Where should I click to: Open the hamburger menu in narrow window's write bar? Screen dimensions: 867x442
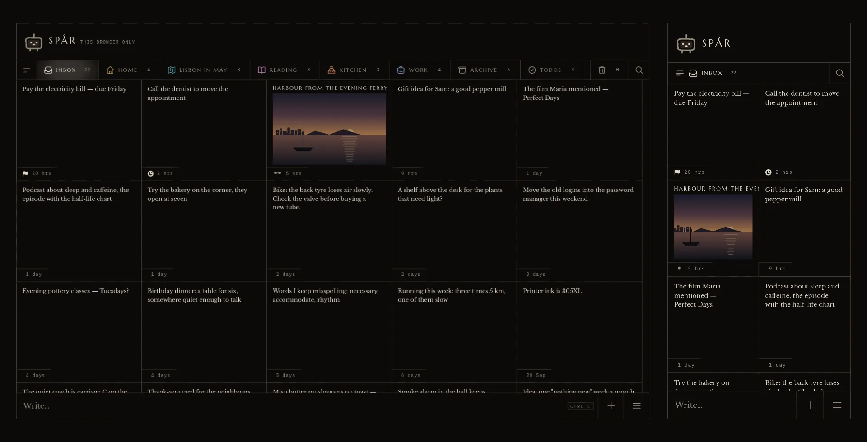(837, 405)
